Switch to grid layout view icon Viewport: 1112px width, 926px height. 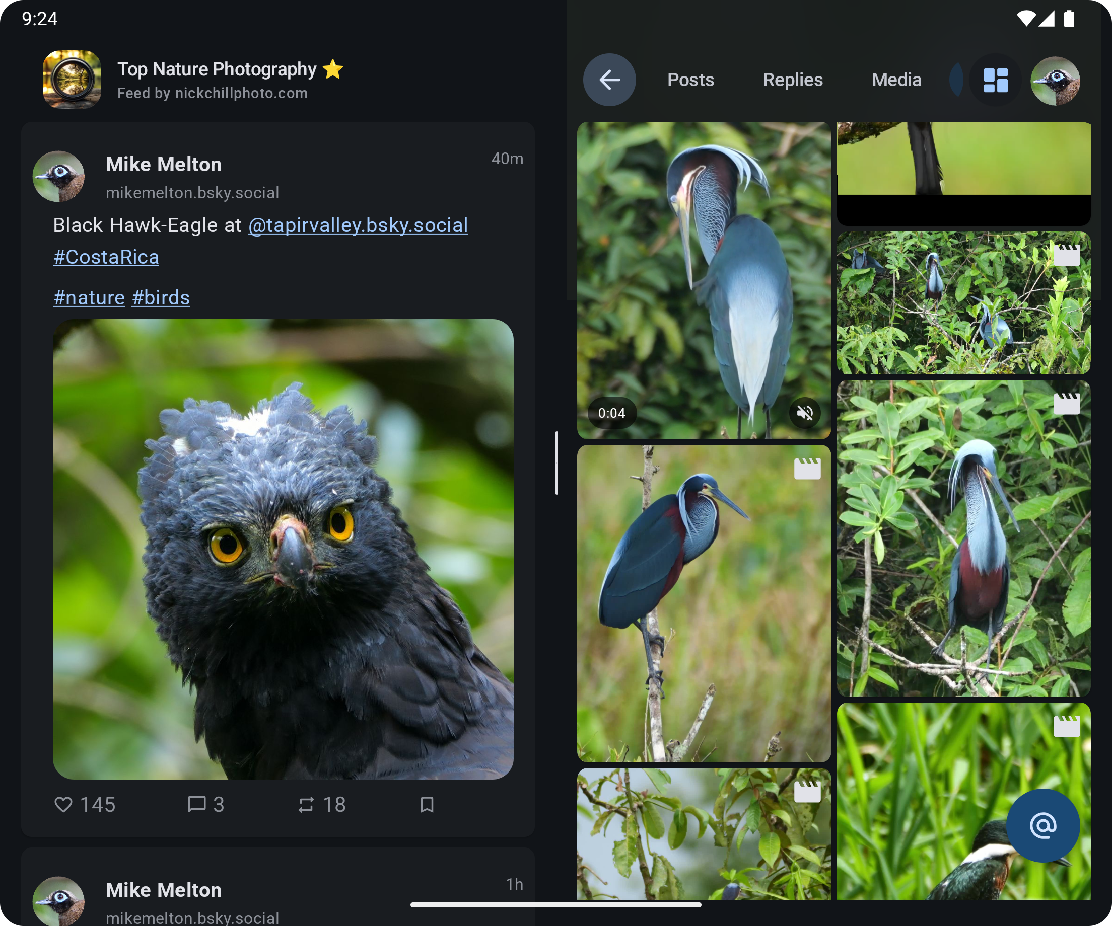tap(995, 80)
